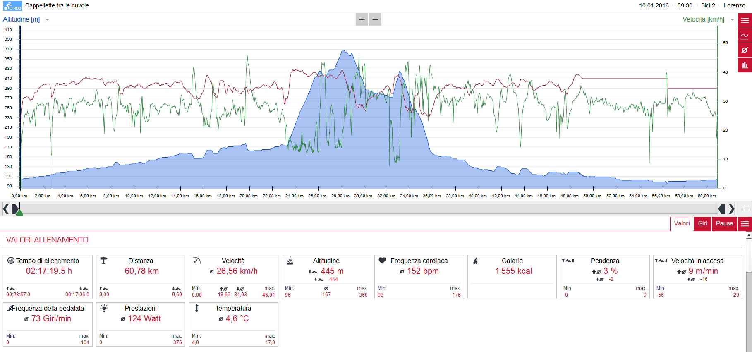Click training time value 02:17:19.5 h

49,271
